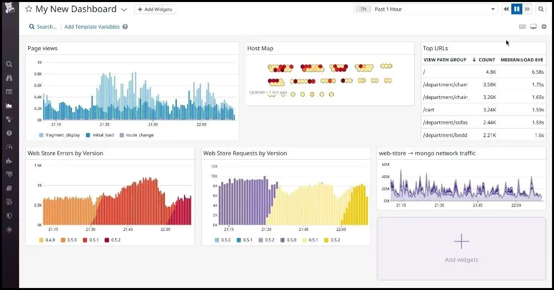This screenshot has height=290, width=554.
Task: Toggle the light blue 0.5.0 legend in Requests widget
Action: (223, 240)
